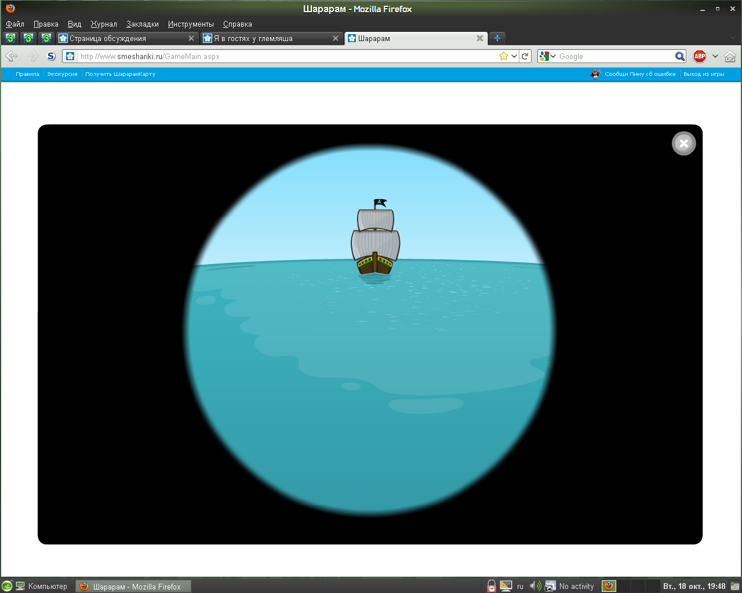Screen dimensions: 742x593
Task: Open the taskbar main menu icon
Action: click(7, 586)
